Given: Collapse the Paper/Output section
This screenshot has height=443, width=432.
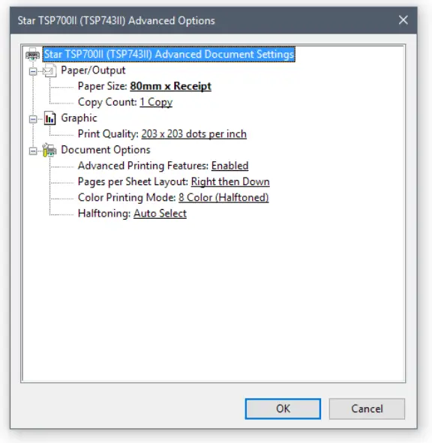Looking at the screenshot, I should 33,71.
